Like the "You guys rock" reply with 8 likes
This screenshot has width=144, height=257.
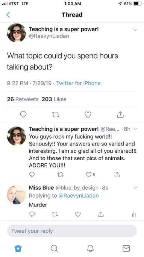pyautogui.click(x=91, y=175)
